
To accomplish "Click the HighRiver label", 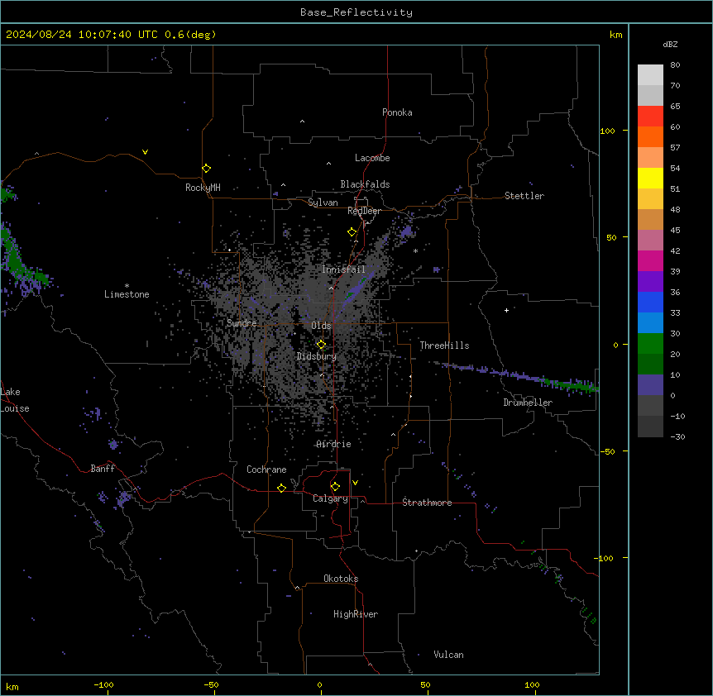I will click(356, 614).
